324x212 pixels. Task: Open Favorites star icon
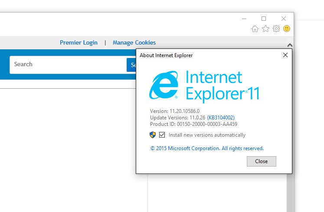(265, 29)
